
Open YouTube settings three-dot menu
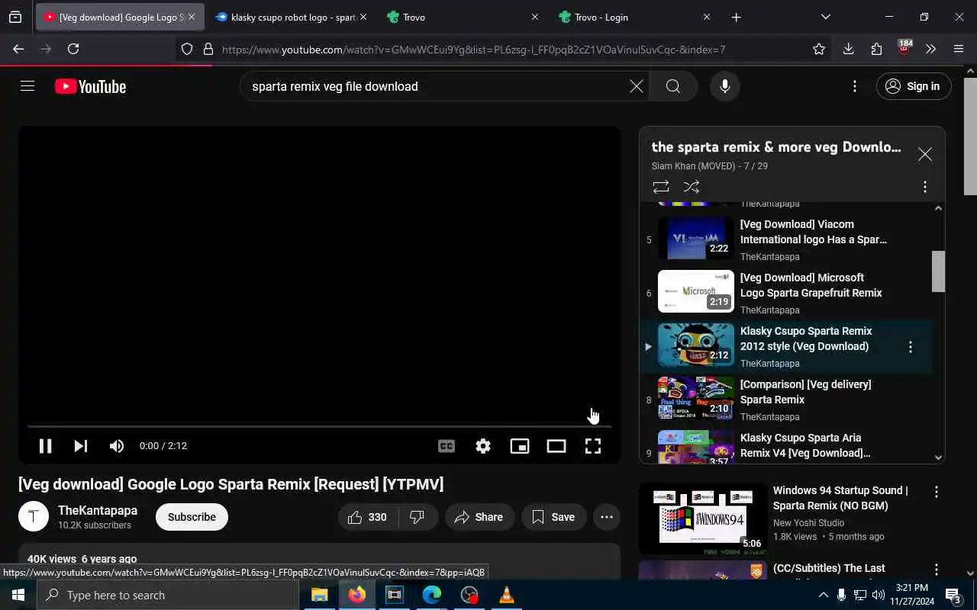tap(855, 86)
